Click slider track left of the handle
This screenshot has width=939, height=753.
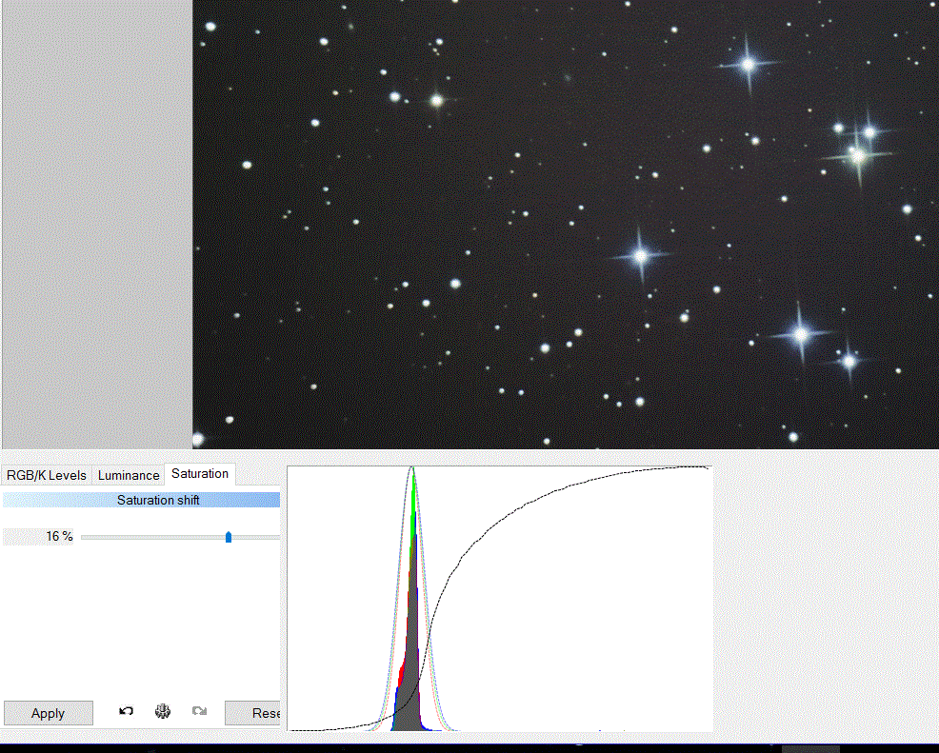coord(152,537)
